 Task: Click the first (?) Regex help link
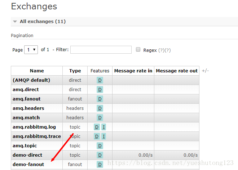coord(161,50)
